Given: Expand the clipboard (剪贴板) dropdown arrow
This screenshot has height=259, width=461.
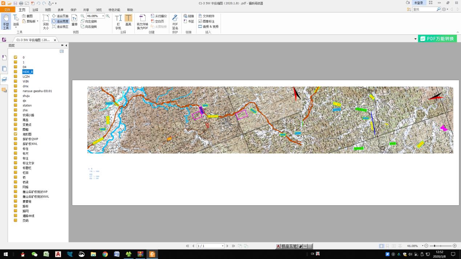Looking at the screenshot, I should click(37, 21).
